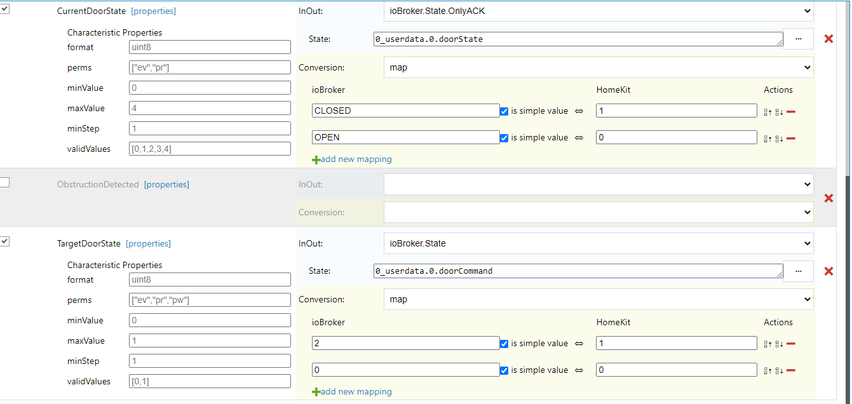Toggle 'is simple value' for ioBroker value 2
This screenshot has height=404, width=852.
(x=504, y=344)
